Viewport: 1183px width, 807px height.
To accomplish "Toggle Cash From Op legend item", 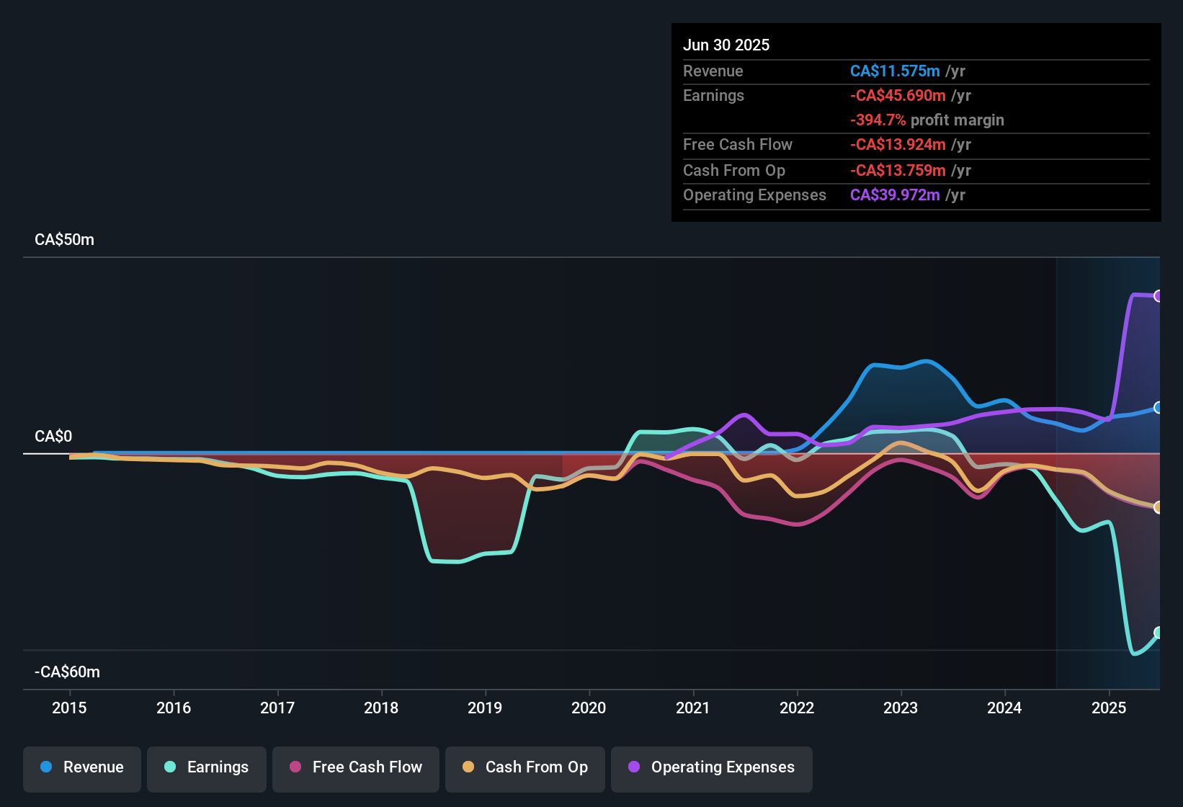I will click(x=525, y=767).
